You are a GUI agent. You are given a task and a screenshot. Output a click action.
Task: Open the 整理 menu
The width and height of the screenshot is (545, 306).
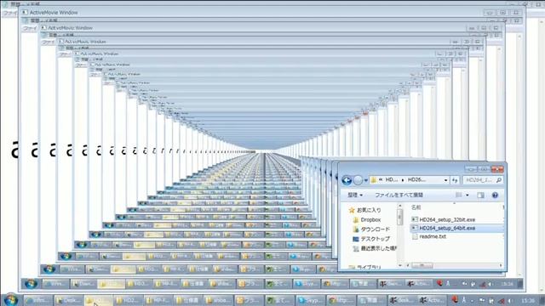coord(355,195)
